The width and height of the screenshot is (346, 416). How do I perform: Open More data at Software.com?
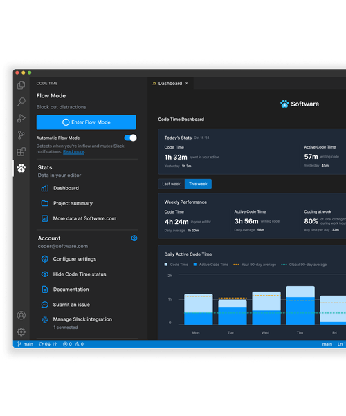85,218
